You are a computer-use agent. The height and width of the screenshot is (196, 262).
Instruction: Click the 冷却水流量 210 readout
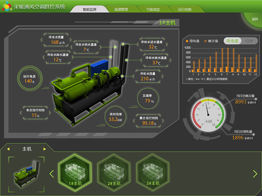tap(148, 76)
